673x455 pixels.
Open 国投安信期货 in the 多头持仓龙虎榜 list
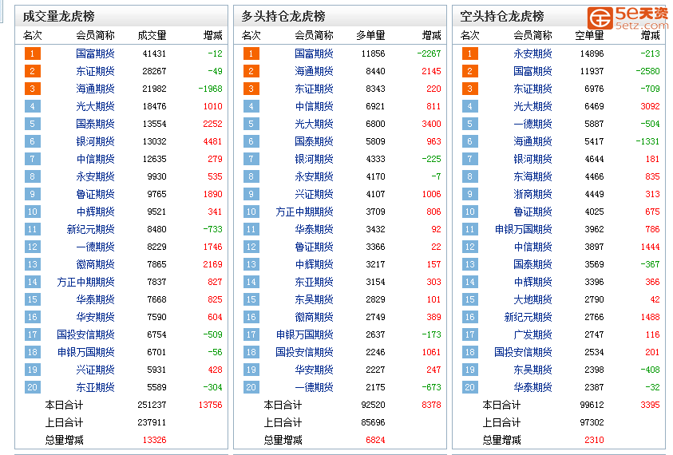[x=304, y=352]
